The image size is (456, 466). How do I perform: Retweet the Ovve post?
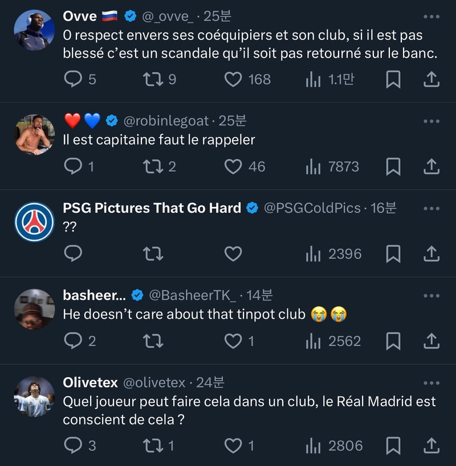tap(152, 79)
